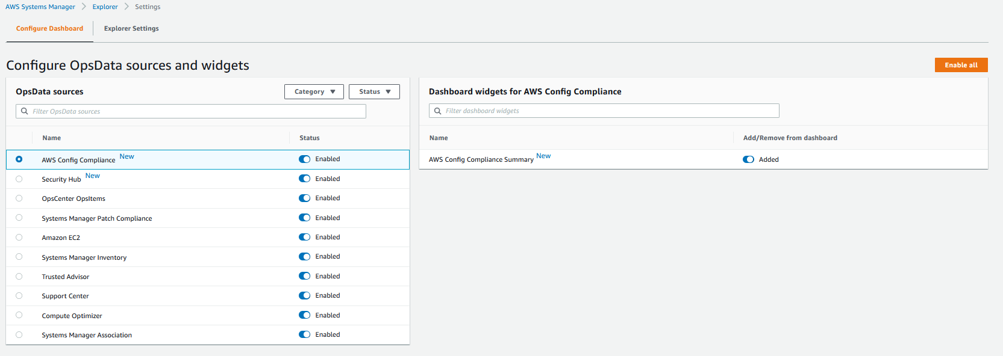Select Systems Manager Inventory radio button
This screenshot has width=1003, height=356.
(x=19, y=257)
